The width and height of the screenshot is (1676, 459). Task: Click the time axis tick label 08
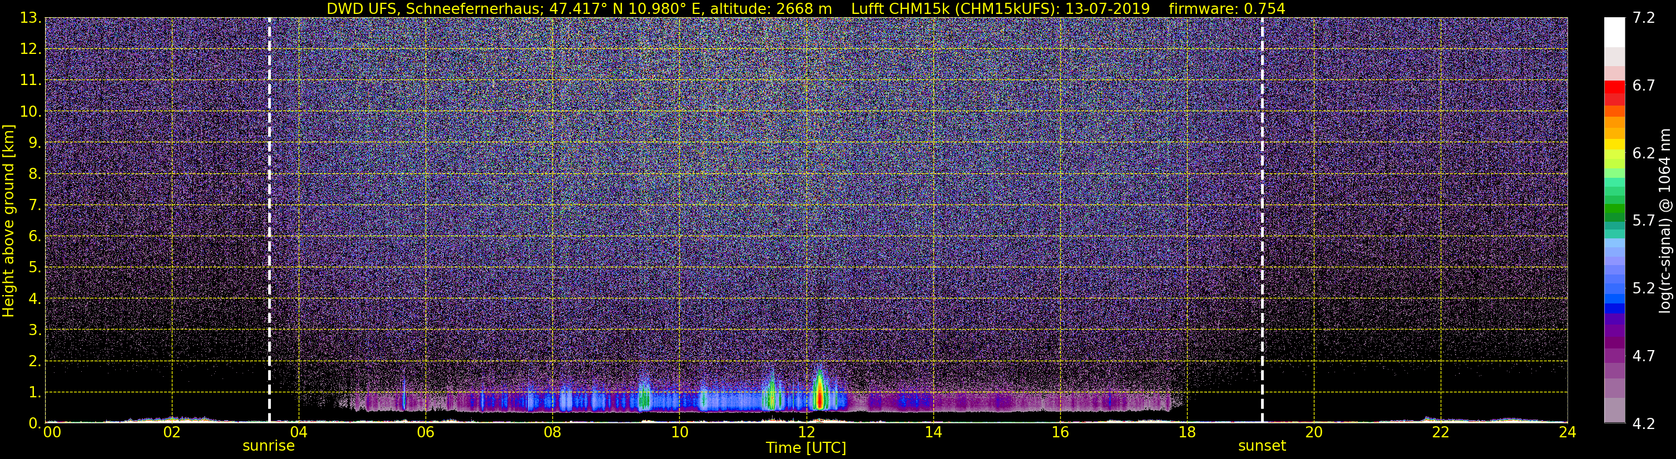point(552,433)
